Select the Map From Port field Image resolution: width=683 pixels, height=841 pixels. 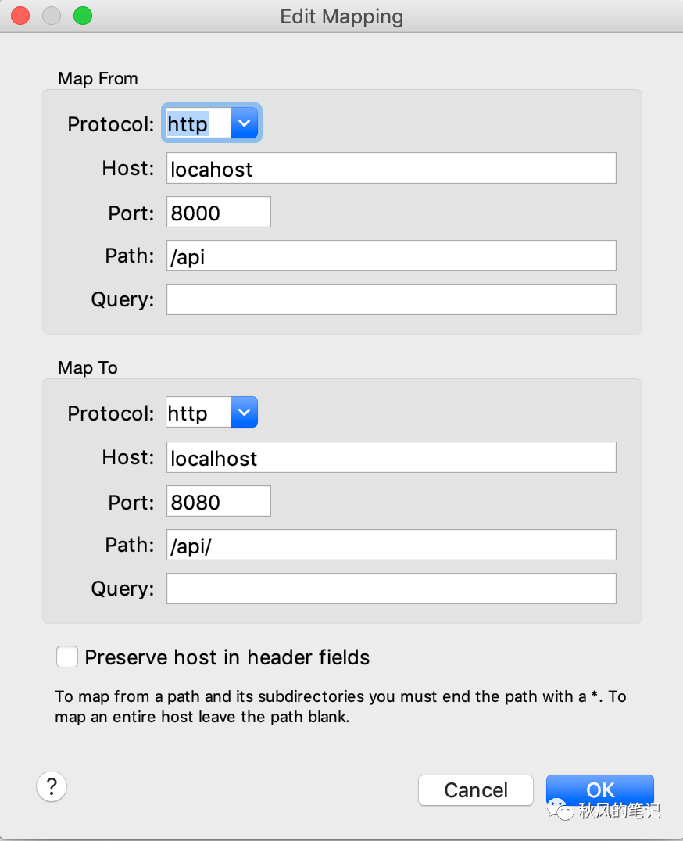point(219,212)
